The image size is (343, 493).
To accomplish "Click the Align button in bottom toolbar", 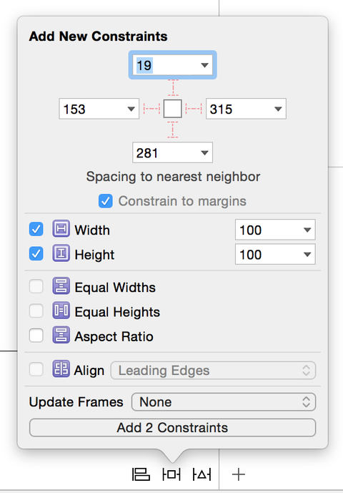I will 141,474.
